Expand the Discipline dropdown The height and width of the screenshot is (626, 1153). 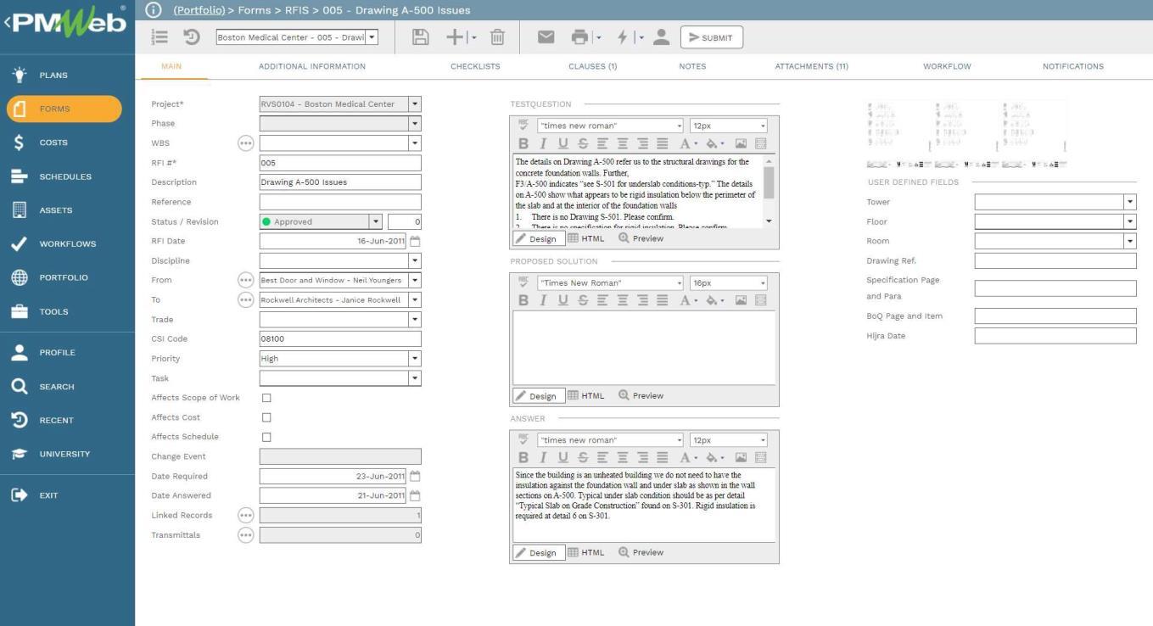[415, 260]
